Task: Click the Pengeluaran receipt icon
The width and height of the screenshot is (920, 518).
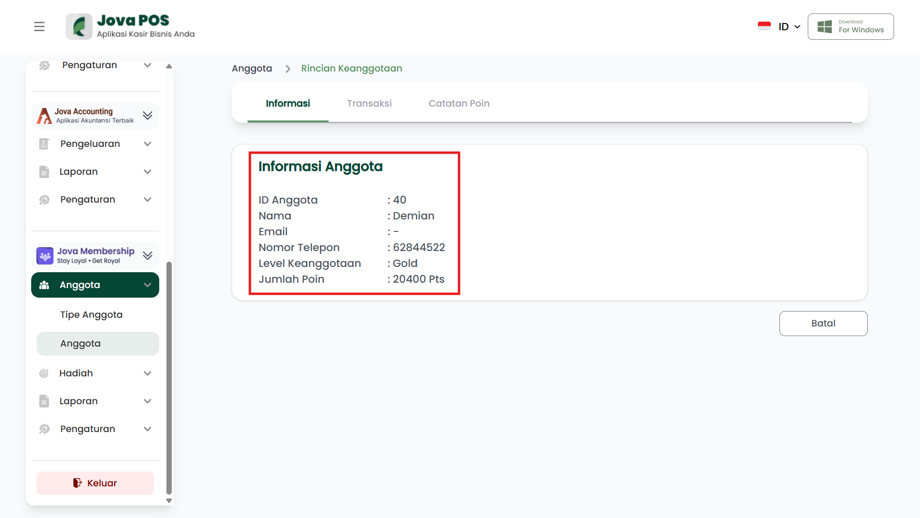Action: coord(44,144)
